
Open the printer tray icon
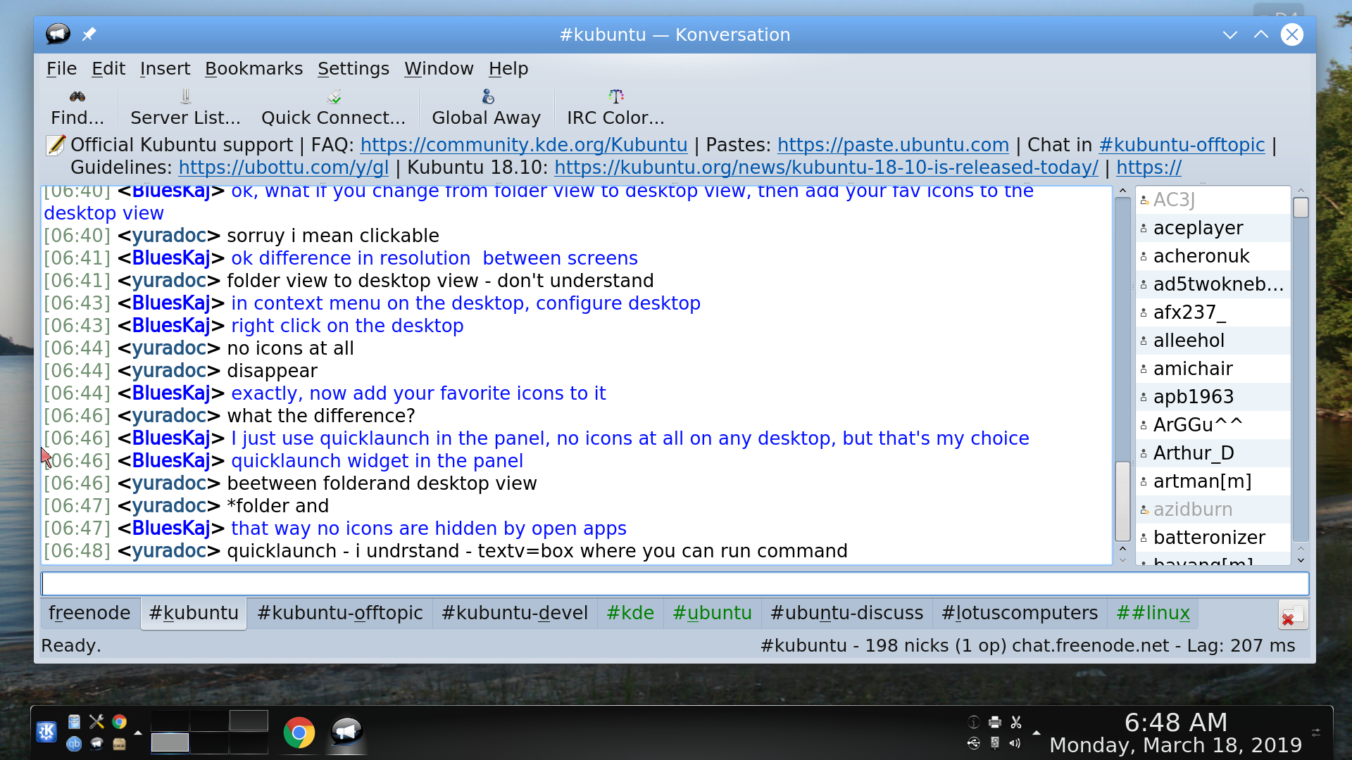coord(994,722)
